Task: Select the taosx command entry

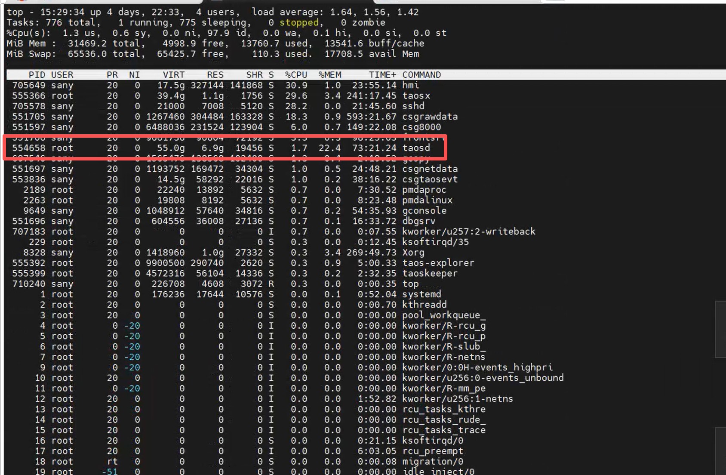Action: (x=416, y=96)
